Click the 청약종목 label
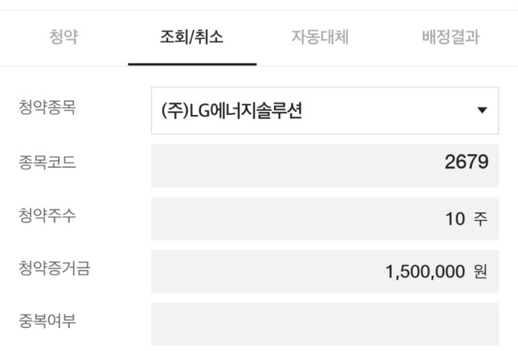 pos(48,109)
